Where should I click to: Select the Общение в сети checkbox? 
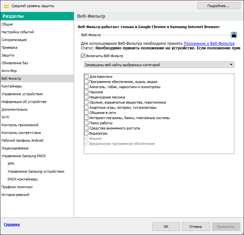coord(86,113)
